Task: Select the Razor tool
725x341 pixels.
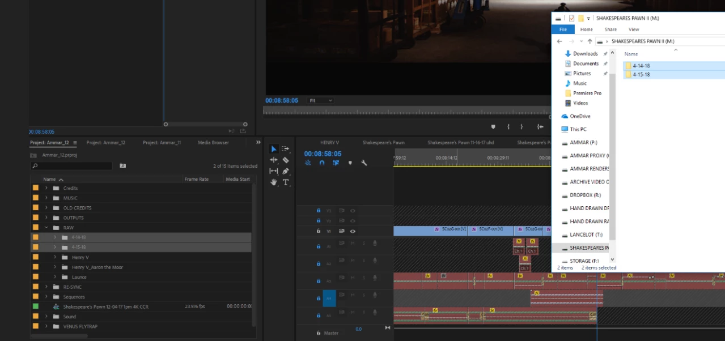Action: [286, 160]
